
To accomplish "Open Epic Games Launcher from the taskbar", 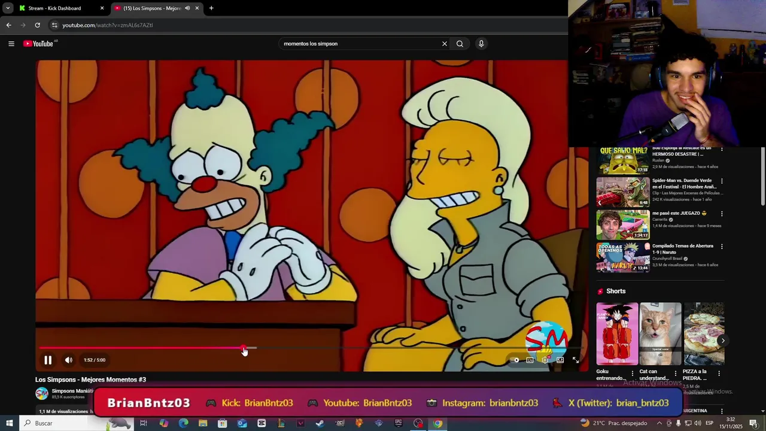I will [x=399, y=423].
